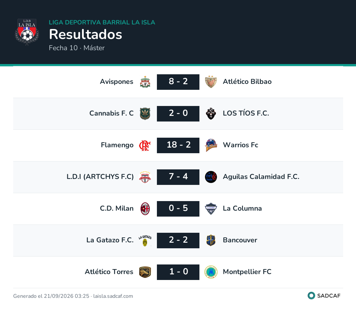Click the Avispones team crest
This screenshot has width=356, height=313.
point(145,82)
